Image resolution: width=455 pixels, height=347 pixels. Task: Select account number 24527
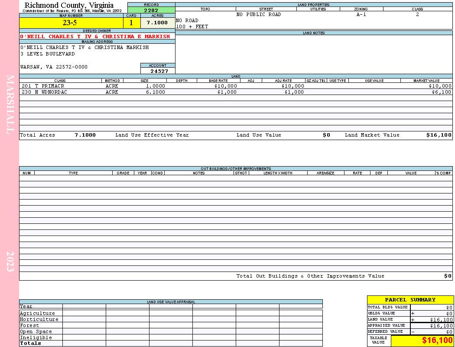click(159, 71)
